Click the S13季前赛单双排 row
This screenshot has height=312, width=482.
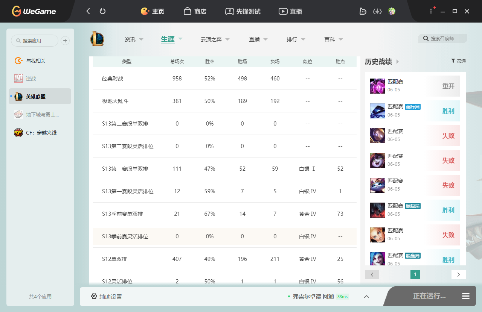coord(225,214)
